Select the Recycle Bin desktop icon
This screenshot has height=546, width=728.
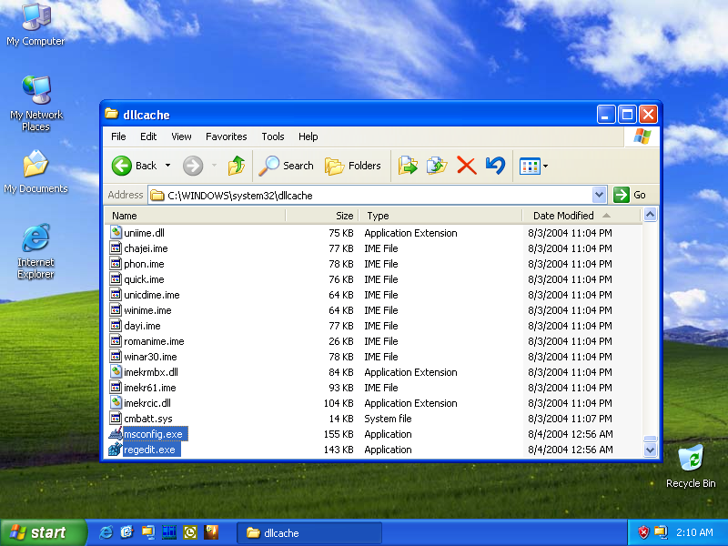[691, 466]
